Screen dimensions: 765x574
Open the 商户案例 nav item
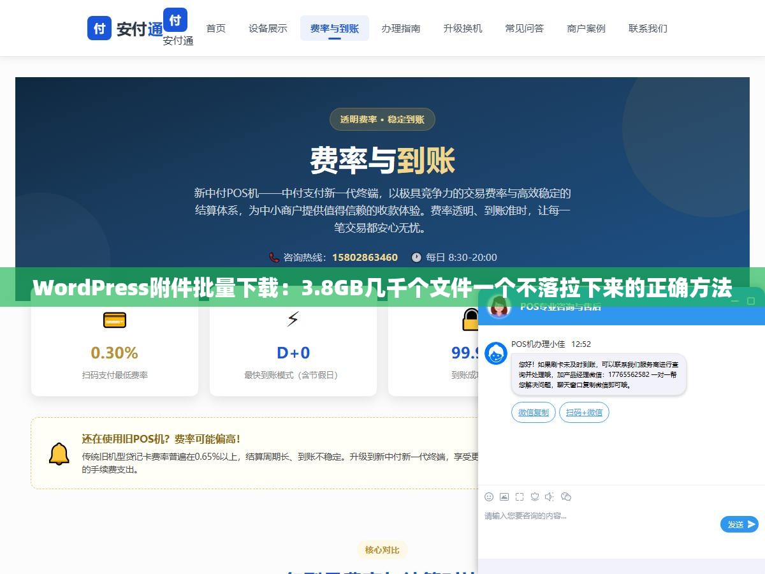pos(586,28)
